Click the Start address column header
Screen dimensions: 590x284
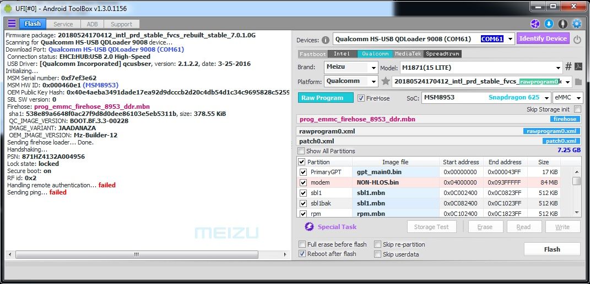pyautogui.click(x=461, y=162)
